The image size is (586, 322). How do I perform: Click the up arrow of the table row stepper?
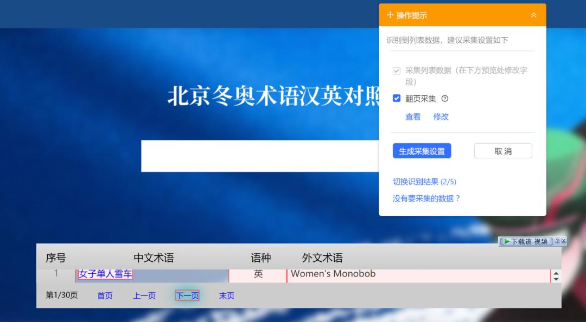coord(556,272)
